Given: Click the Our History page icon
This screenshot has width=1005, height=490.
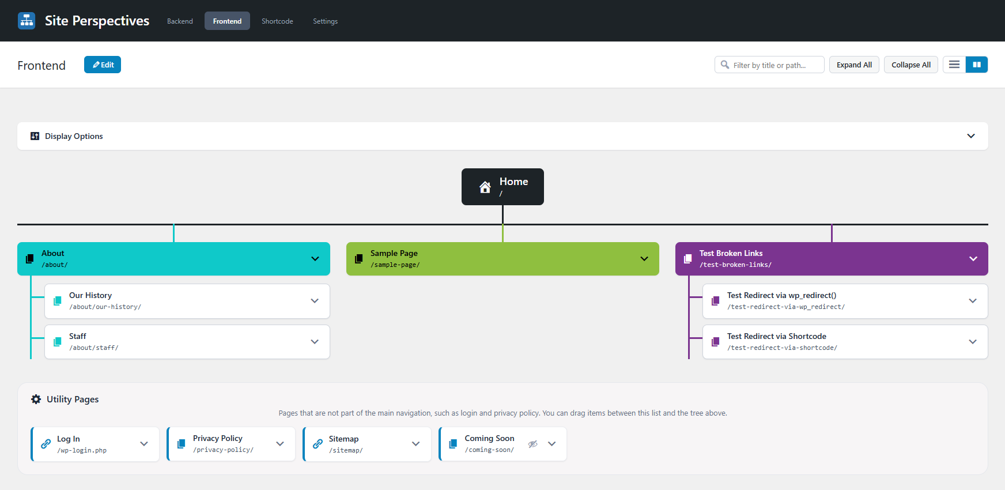Looking at the screenshot, I should [57, 301].
